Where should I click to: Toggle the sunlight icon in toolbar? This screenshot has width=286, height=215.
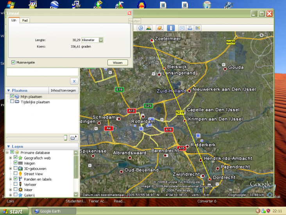[149, 28]
